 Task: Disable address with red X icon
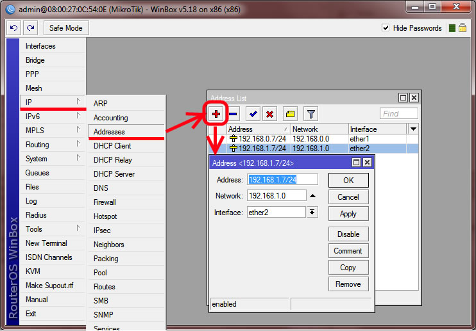[269, 114]
